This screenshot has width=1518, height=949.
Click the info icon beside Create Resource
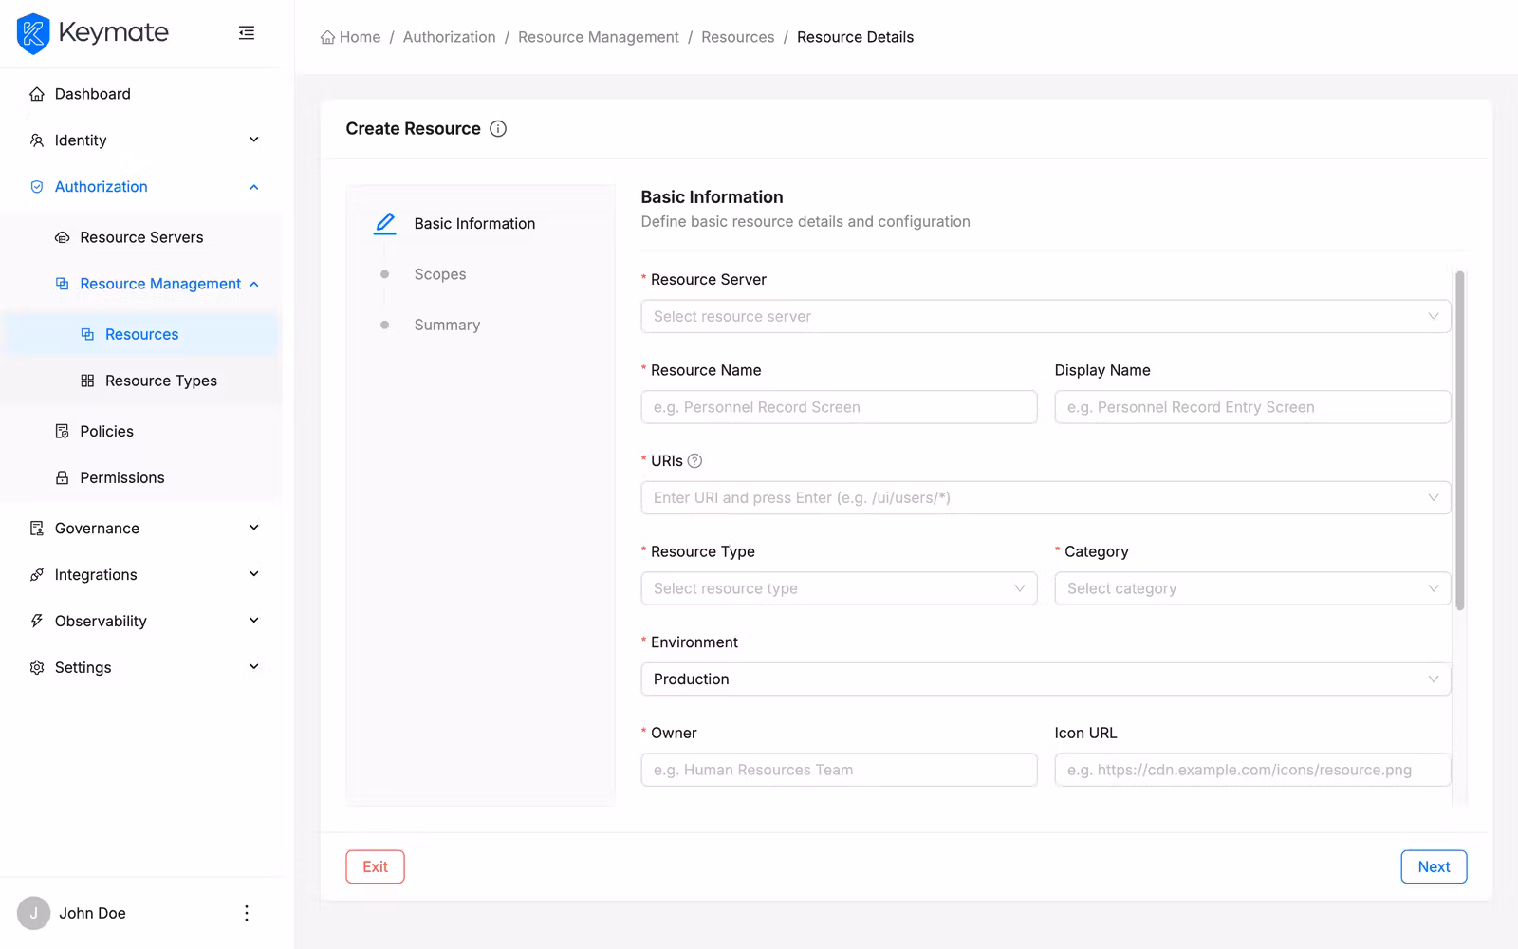coord(498,129)
